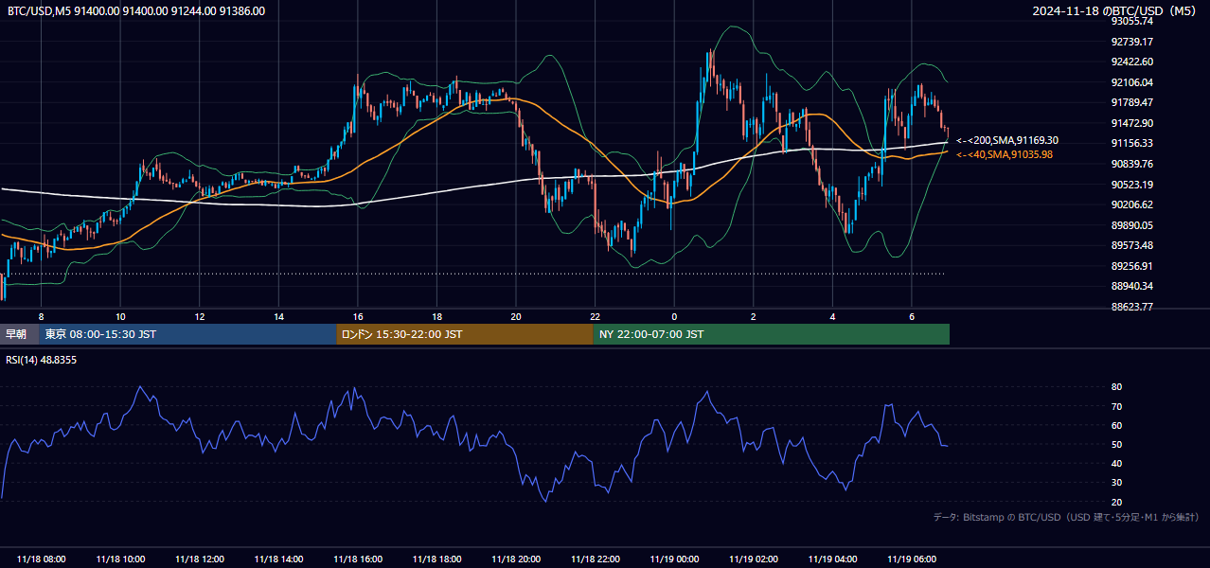The height and width of the screenshot is (568, 1210).
Task: Click the 11/18 08:00 date axis label
Action: point(42,559)
